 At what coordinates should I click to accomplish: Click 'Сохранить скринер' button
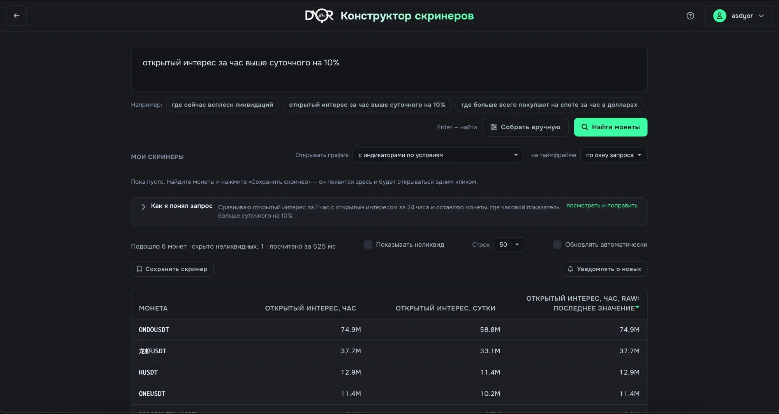click(x=172, y=269)
